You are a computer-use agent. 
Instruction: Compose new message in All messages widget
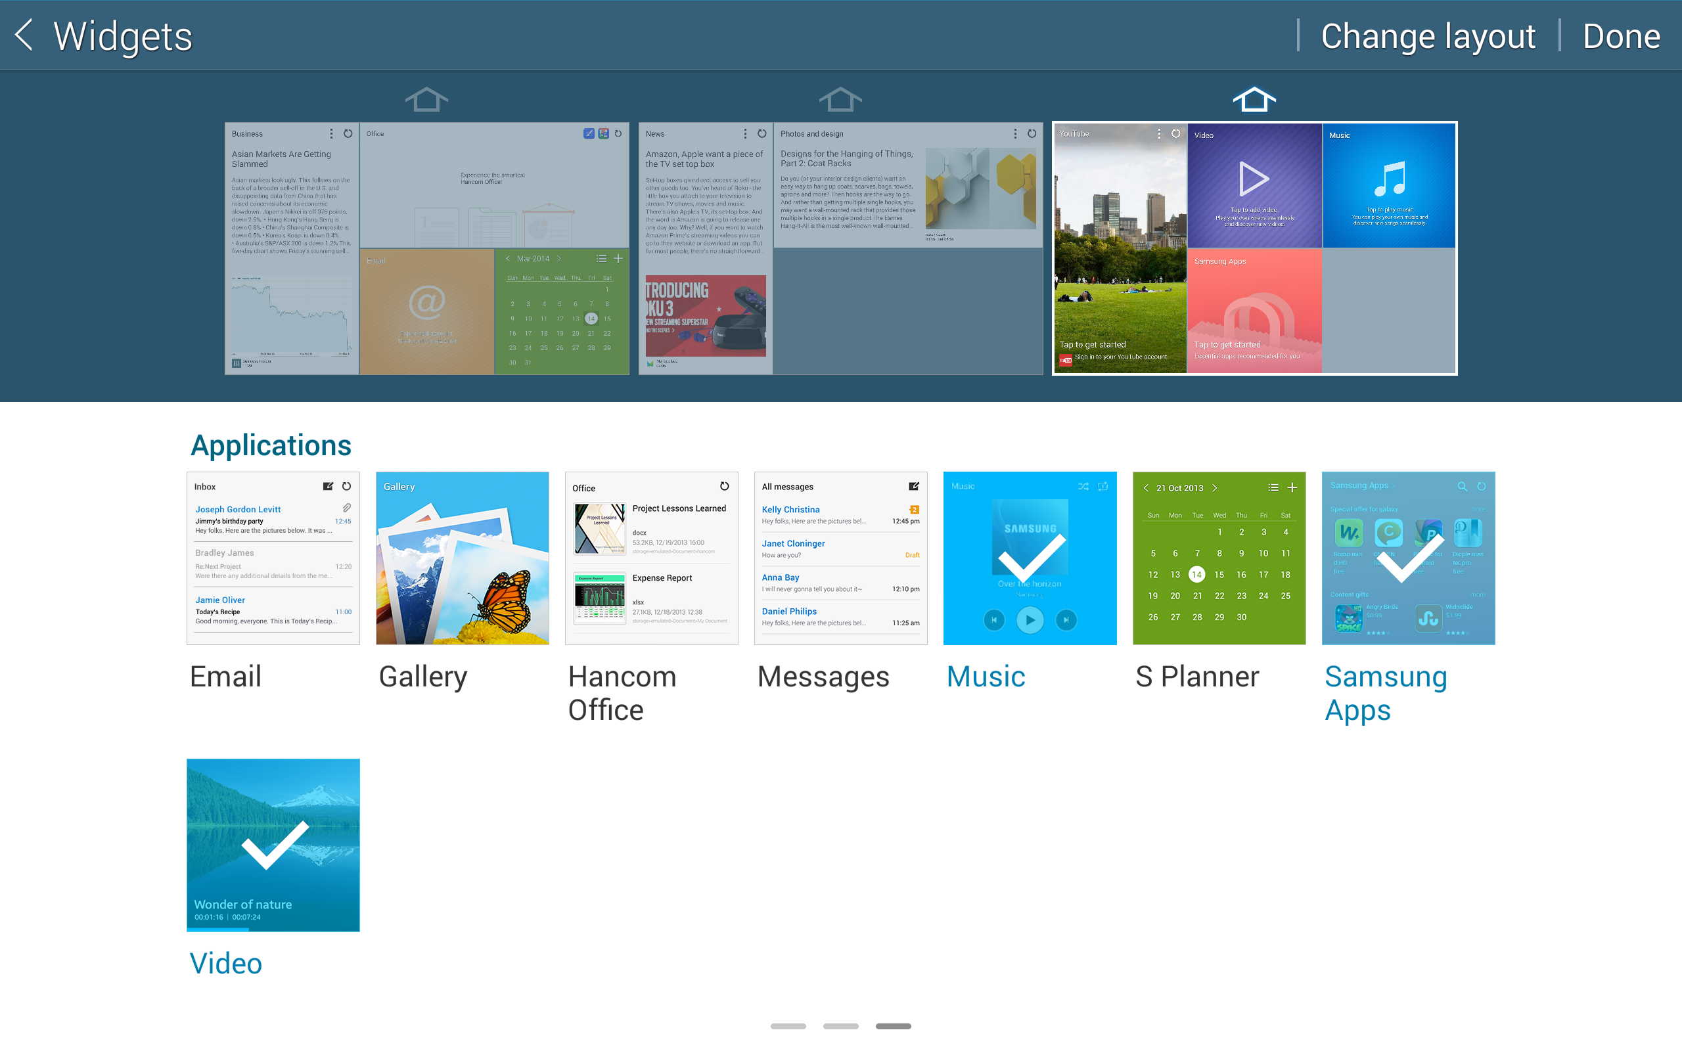pos(914,487)
